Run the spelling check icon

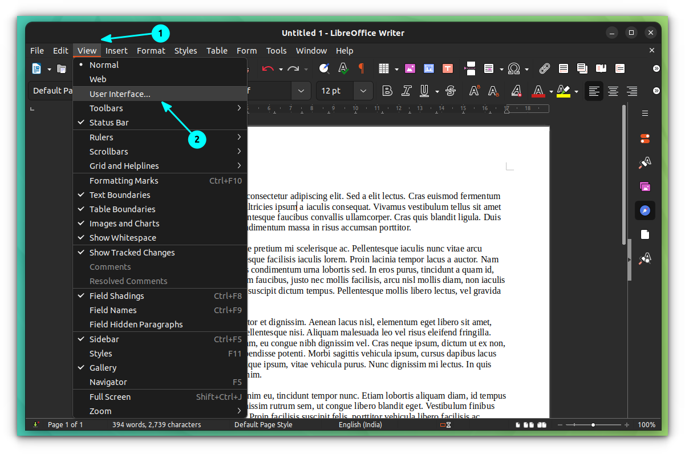tap(343, 69)
